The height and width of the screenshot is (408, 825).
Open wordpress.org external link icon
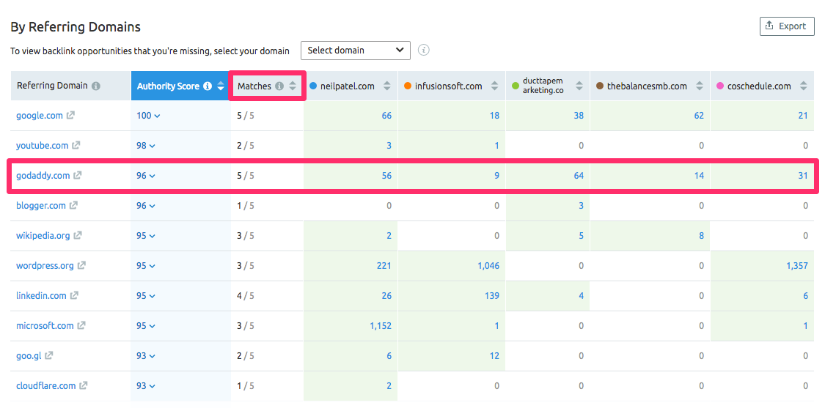tap(81, 265)
